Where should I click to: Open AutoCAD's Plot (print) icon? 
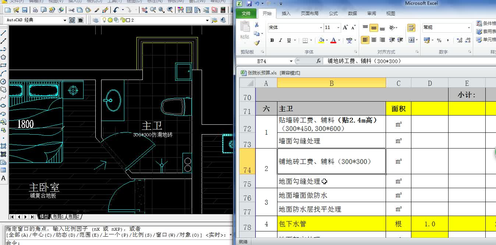pyautogui.click(x=35, y=10)
